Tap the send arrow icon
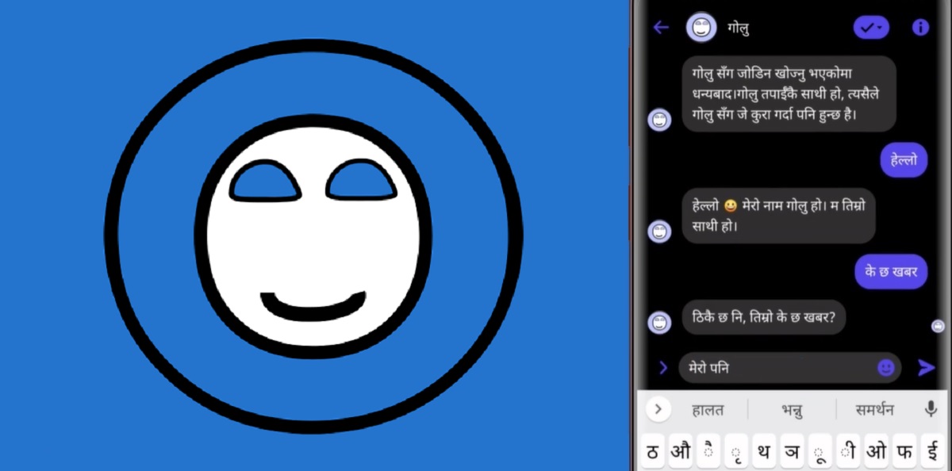The height and width of the screenshot is (471, 952). [x=926, y=367]
